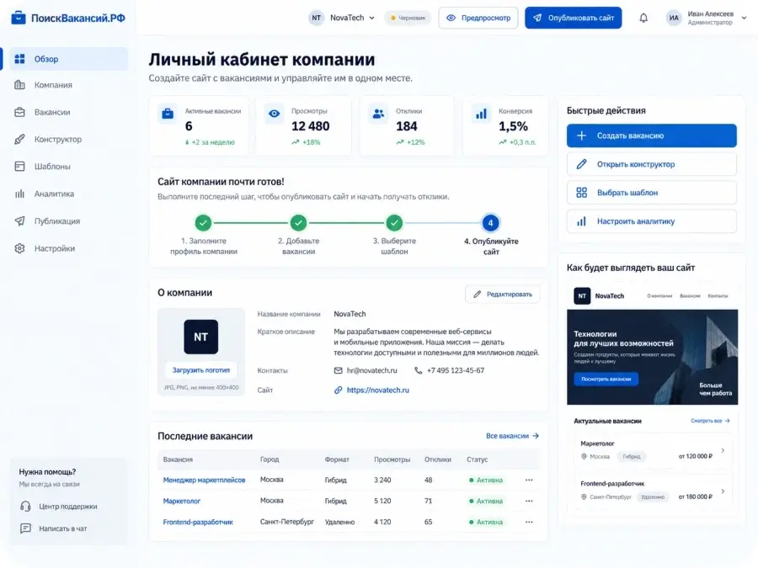Viewport: 758px width, 568px height.
Task: Click the Отклики people icon
Action: pos(378,114)
